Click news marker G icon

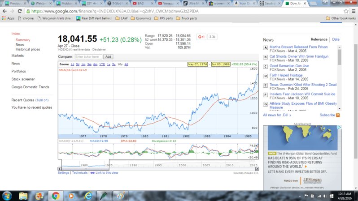pyautogui.click(x=265, y=104)
